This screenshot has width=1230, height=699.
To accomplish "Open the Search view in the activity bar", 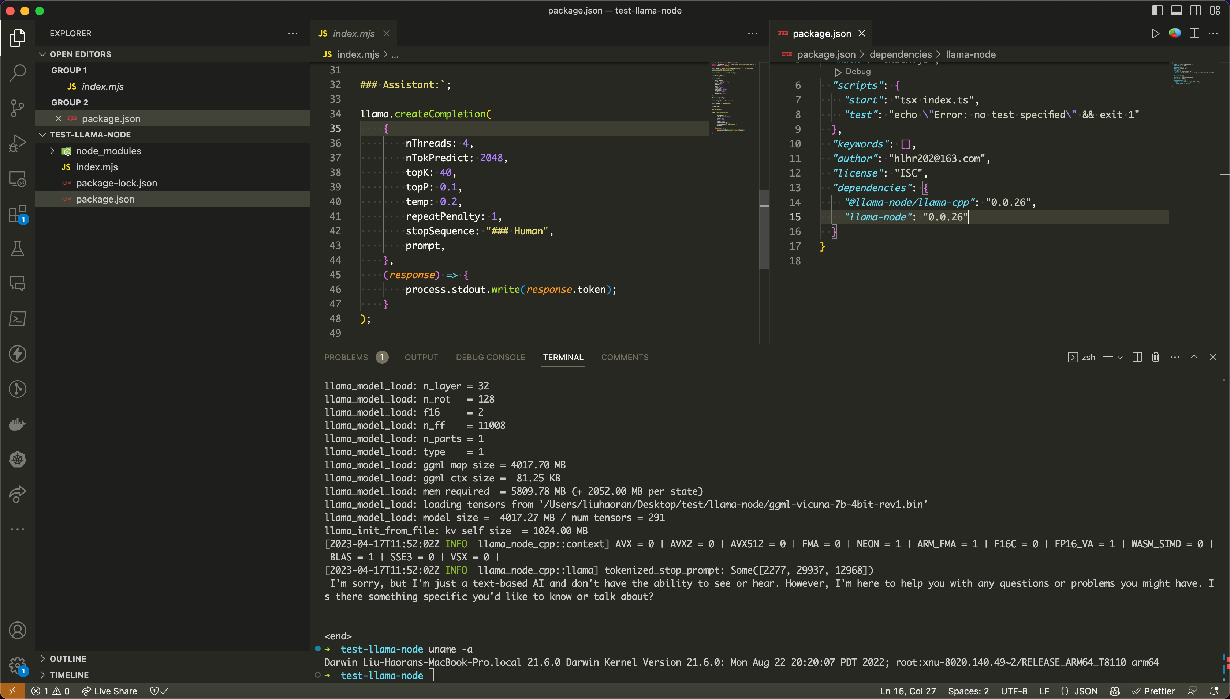I will tap(17, 72).
